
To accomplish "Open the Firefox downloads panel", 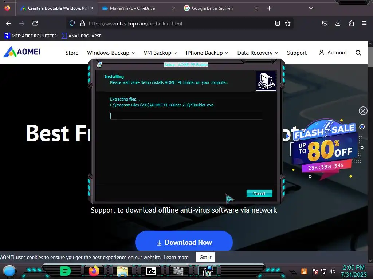I will click(338, 23).
